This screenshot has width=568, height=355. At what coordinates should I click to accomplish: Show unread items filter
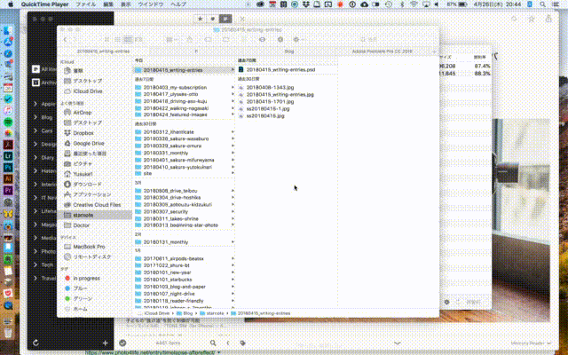[x=214, y=18]
